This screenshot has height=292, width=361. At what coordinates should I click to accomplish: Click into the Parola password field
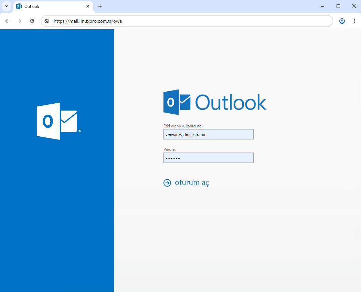pos(208,158)
